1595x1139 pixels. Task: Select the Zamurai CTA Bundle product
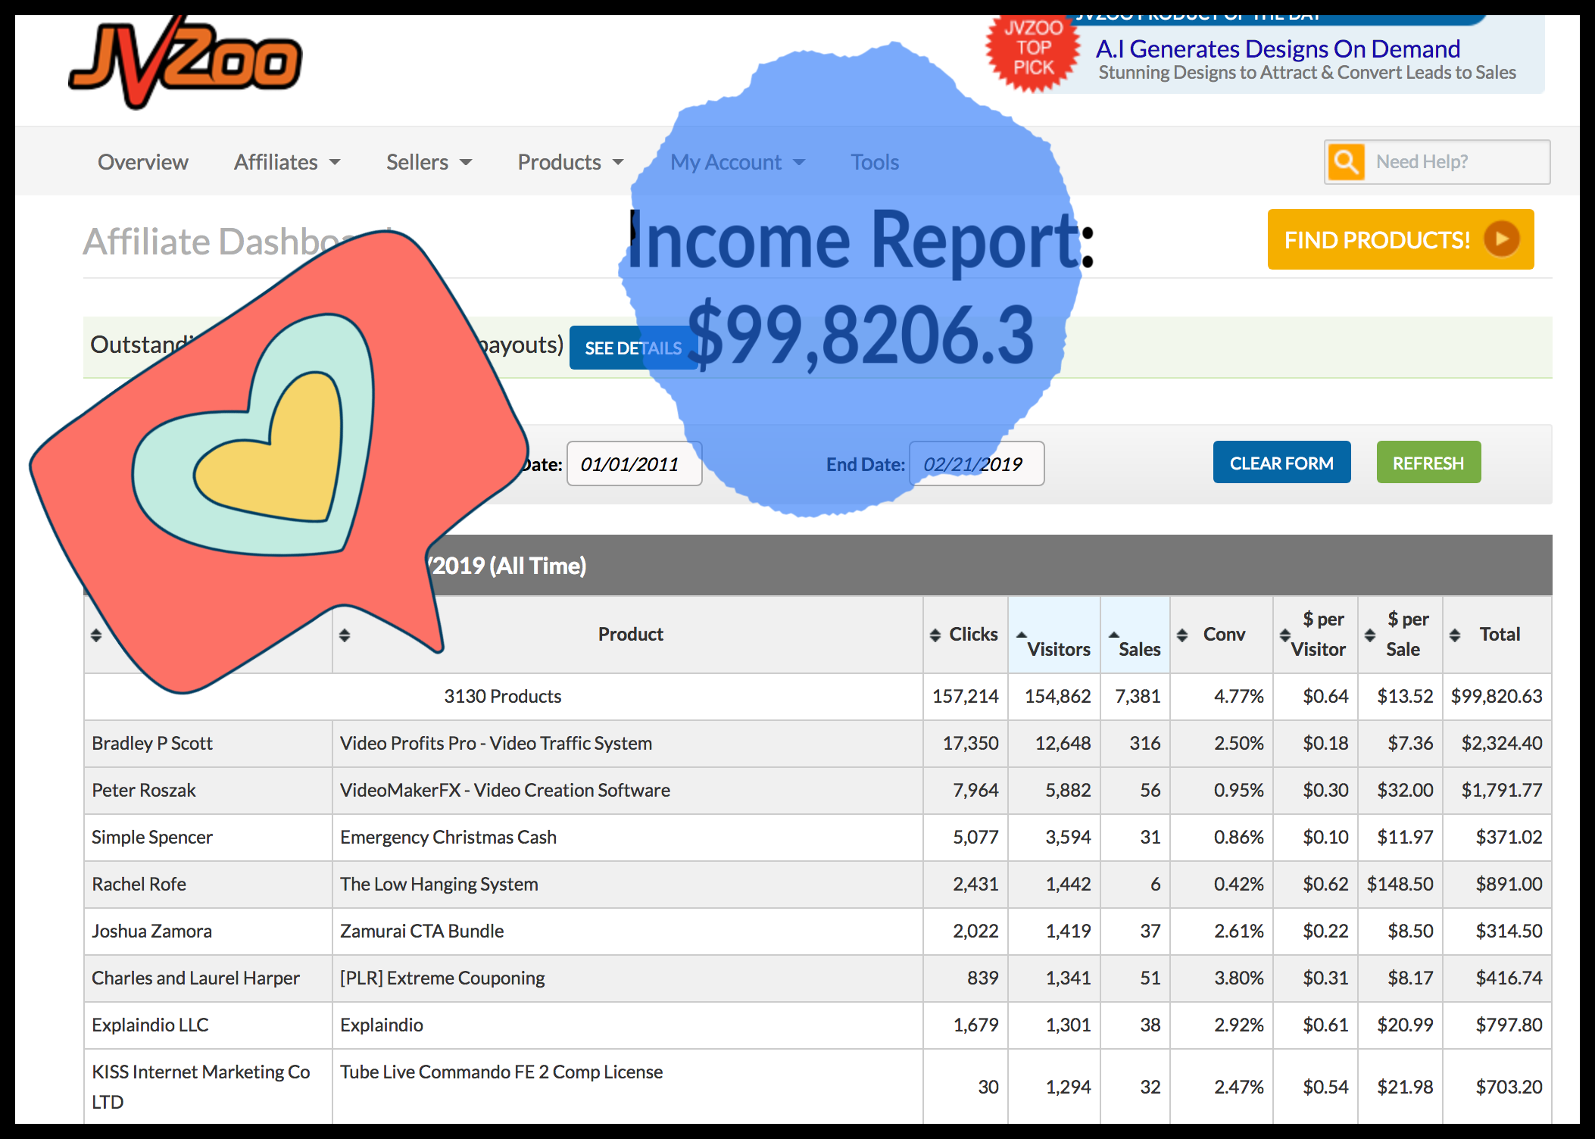[x=627, y=931]
